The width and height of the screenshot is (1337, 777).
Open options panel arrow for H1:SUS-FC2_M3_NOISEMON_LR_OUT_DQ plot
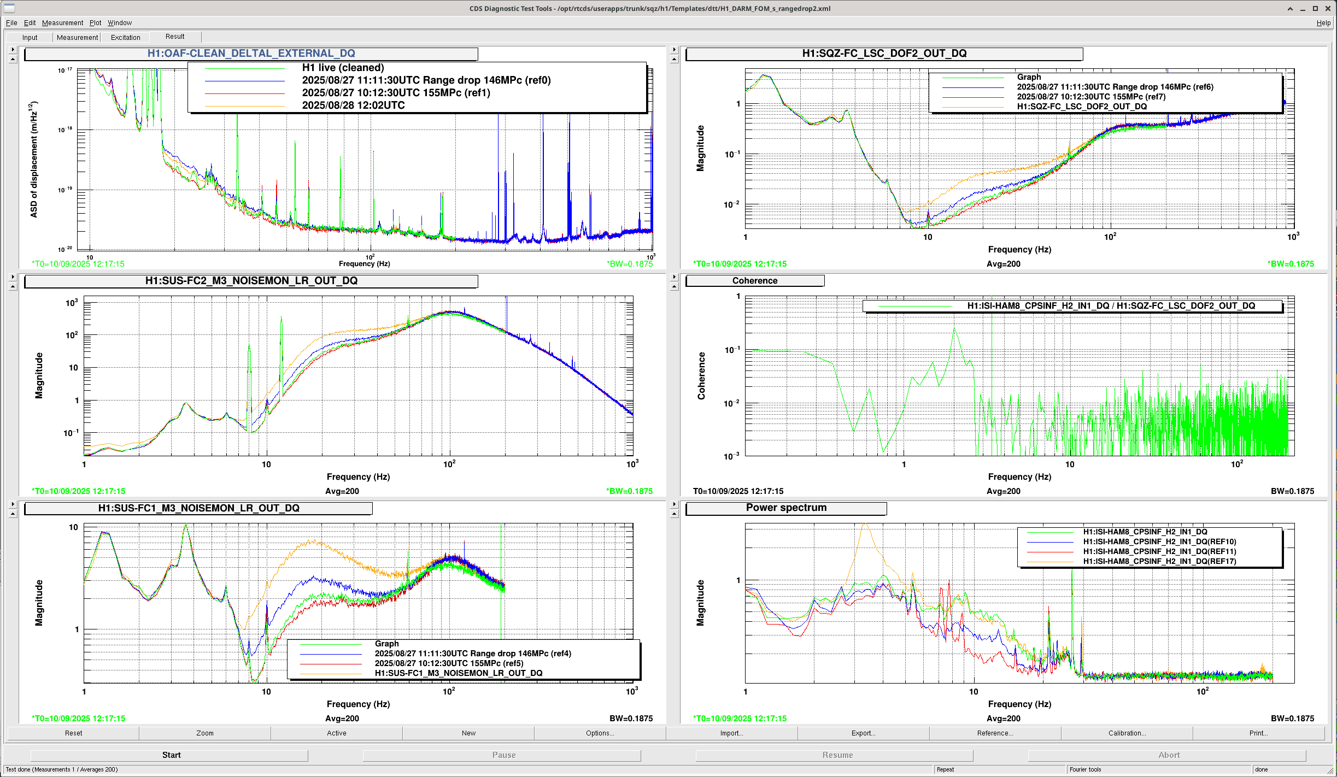point(13,277)
